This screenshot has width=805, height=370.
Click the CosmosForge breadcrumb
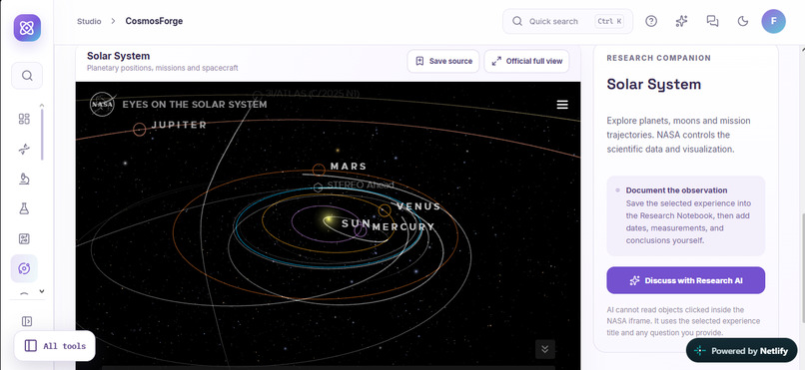pyautogui.click(x=154, y=21)
